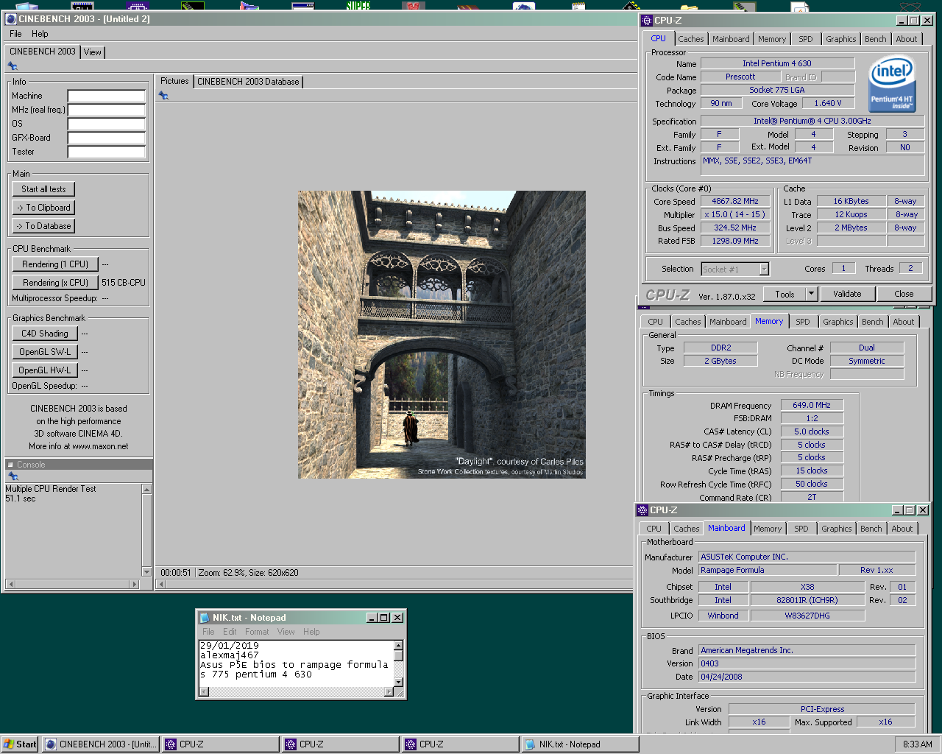Click the Notepad horizontal scrollbar right arrow
The height and width of the screenshot is (754, 942).
pyautogui.click(x=389, y=692)
